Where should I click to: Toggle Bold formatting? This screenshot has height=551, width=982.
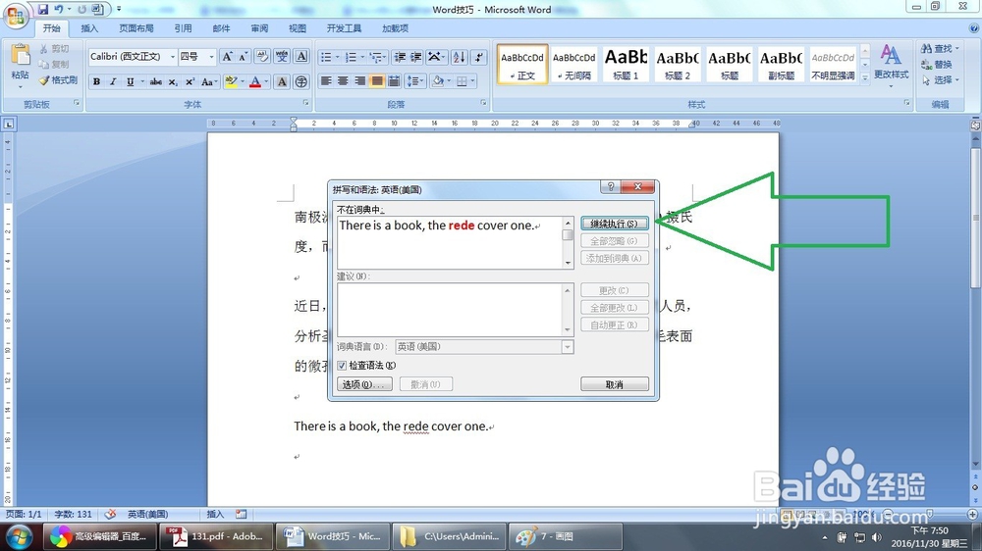96,82
